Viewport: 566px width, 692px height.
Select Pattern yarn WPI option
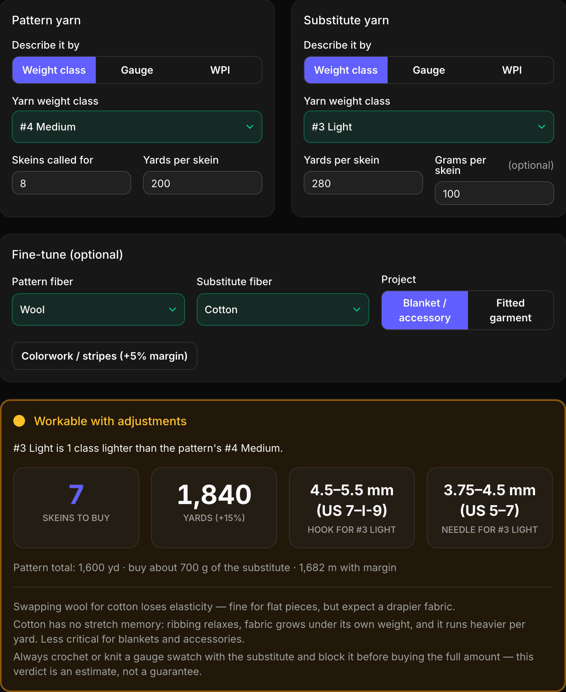tap(220, 70)
